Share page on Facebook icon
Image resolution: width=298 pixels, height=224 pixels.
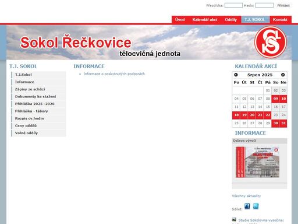[247, 206]
